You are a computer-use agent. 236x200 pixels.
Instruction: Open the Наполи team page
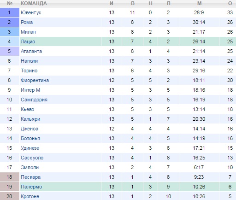point(29,61)
